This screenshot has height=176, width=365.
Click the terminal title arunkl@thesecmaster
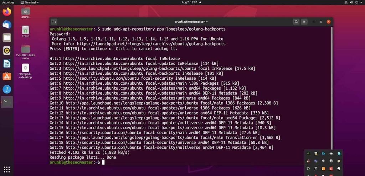click(x=191, y=22)
